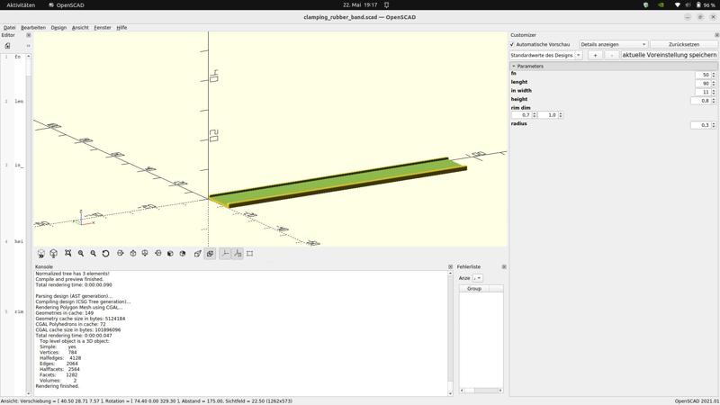Click the plus button to add preset
This screenshot has height=405, width=720.
click(x=595, y=55)
